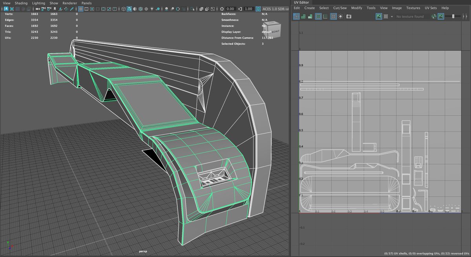Open the UV Editor Edit menu
The height and width of the screenshot is (257, 471).
pos(297,8)
